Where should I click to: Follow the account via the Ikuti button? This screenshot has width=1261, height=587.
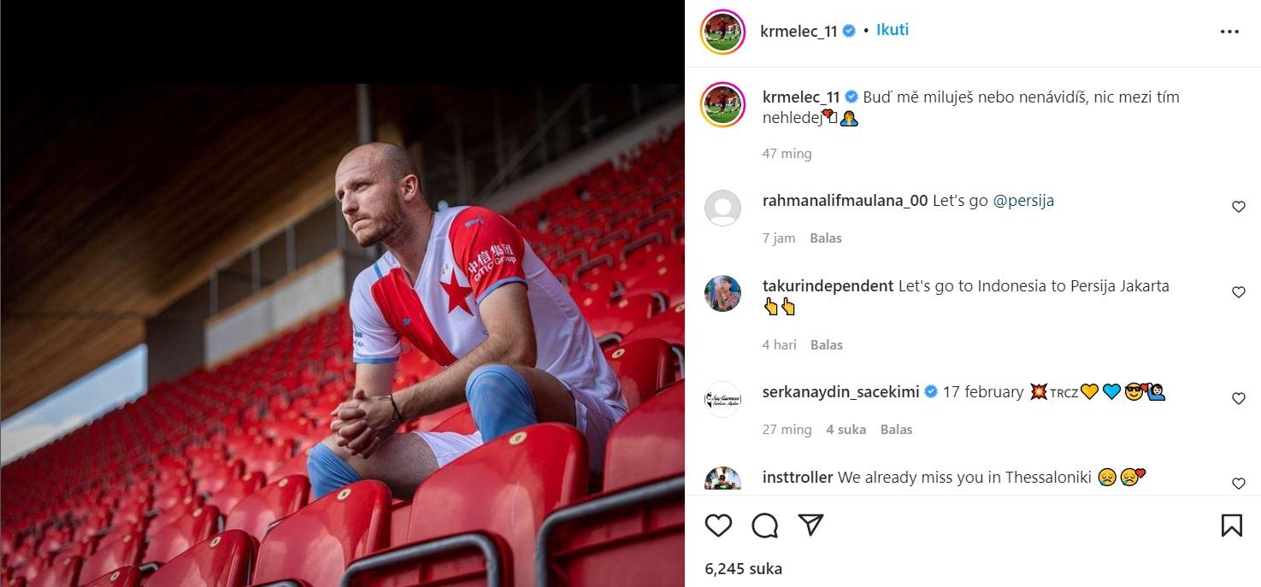(892, 29)
